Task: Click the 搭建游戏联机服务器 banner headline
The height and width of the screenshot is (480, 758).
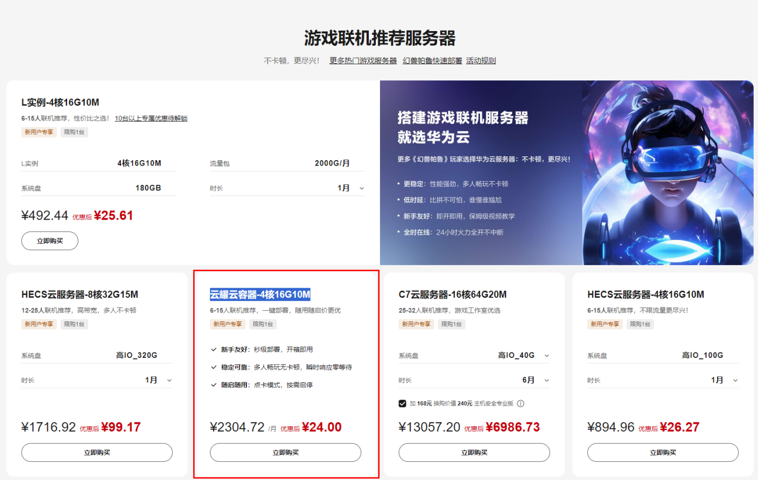Action: point(463,118)
